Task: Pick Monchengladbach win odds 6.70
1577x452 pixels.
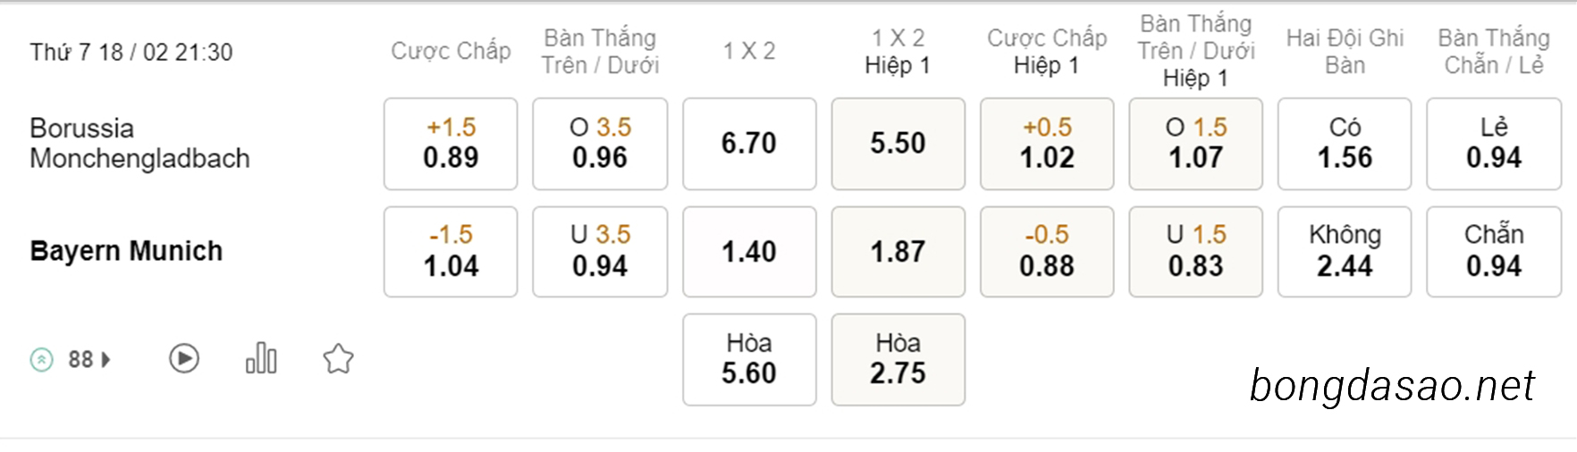Action: pyautogui.click(x=749, y=144)
